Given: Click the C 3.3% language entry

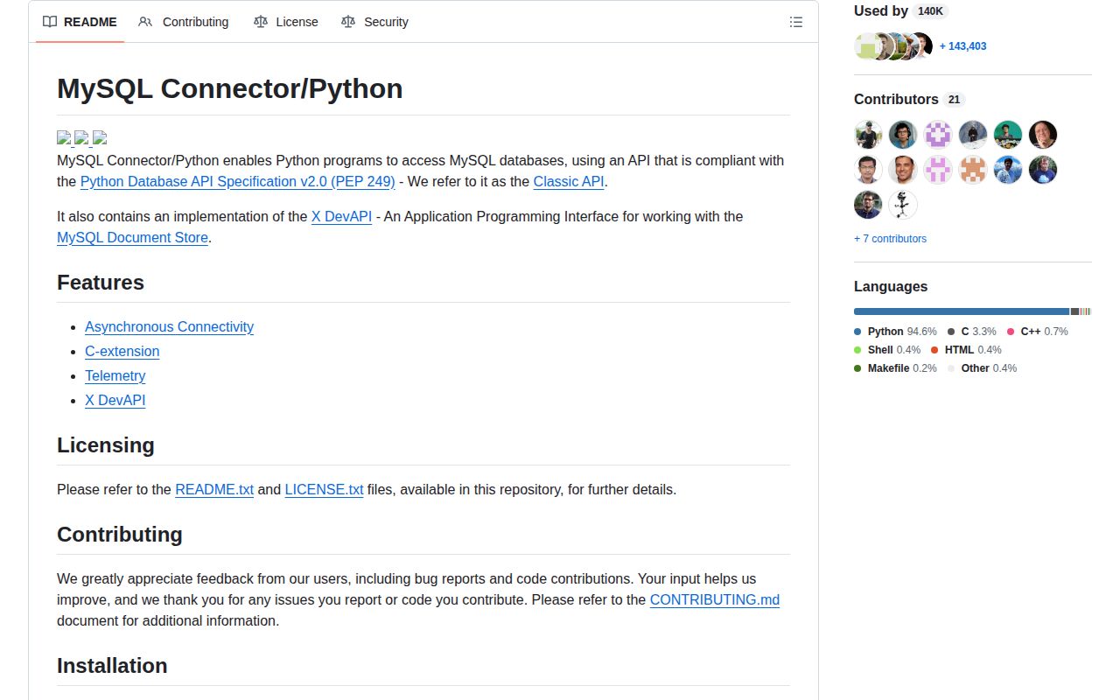Looking at the screenshot, I should click(971, 332).
